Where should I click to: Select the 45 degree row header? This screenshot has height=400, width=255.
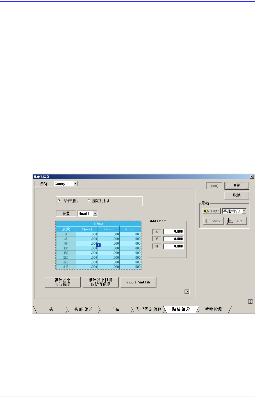click(66, 239)
